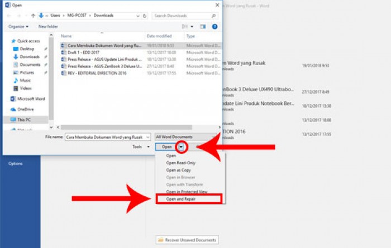Click the Open button

click(166, 147)
